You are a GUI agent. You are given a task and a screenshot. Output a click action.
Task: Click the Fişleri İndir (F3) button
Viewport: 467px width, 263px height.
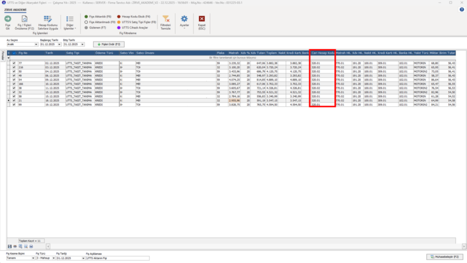click(x=109, y=44)
